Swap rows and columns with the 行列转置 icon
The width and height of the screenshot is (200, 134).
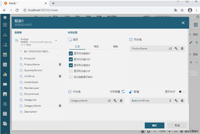(x=123, y=92)
